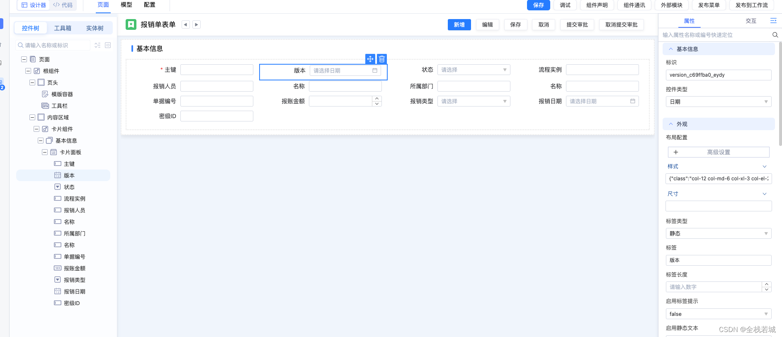This screenshot has height=337, width=782.
Task: Switch to 代码 view
Action: 63,5
